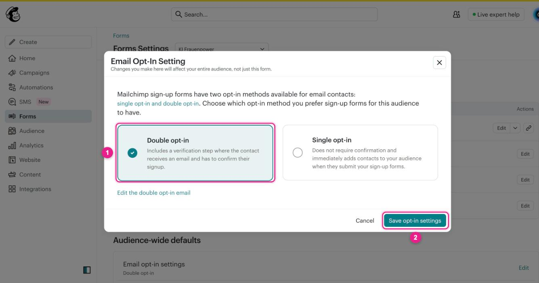Open the invite people icon in header
This screenshot has height=283, width=539.
[457, 15]
